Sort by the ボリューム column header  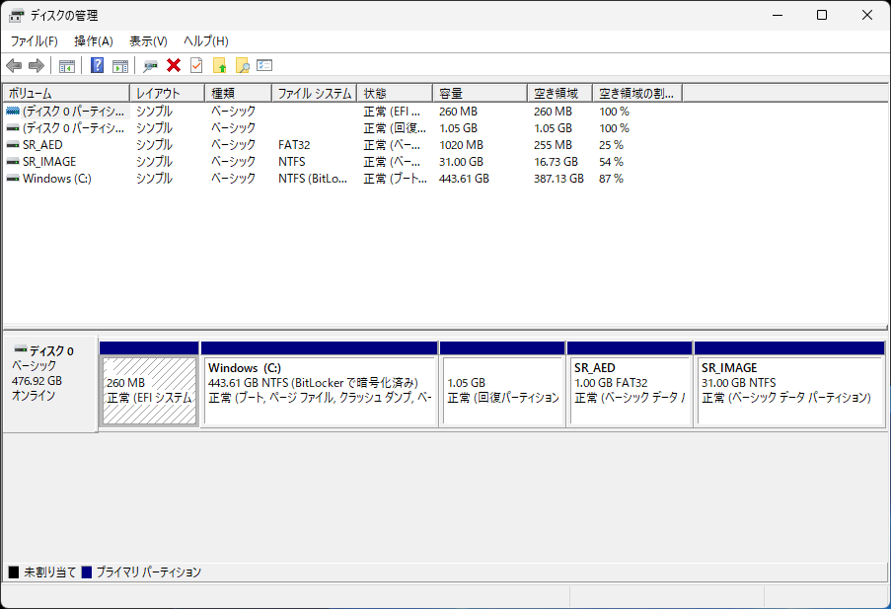coord(65,93)
